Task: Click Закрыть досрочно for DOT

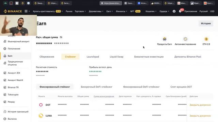Action: (x=200, y=105)
